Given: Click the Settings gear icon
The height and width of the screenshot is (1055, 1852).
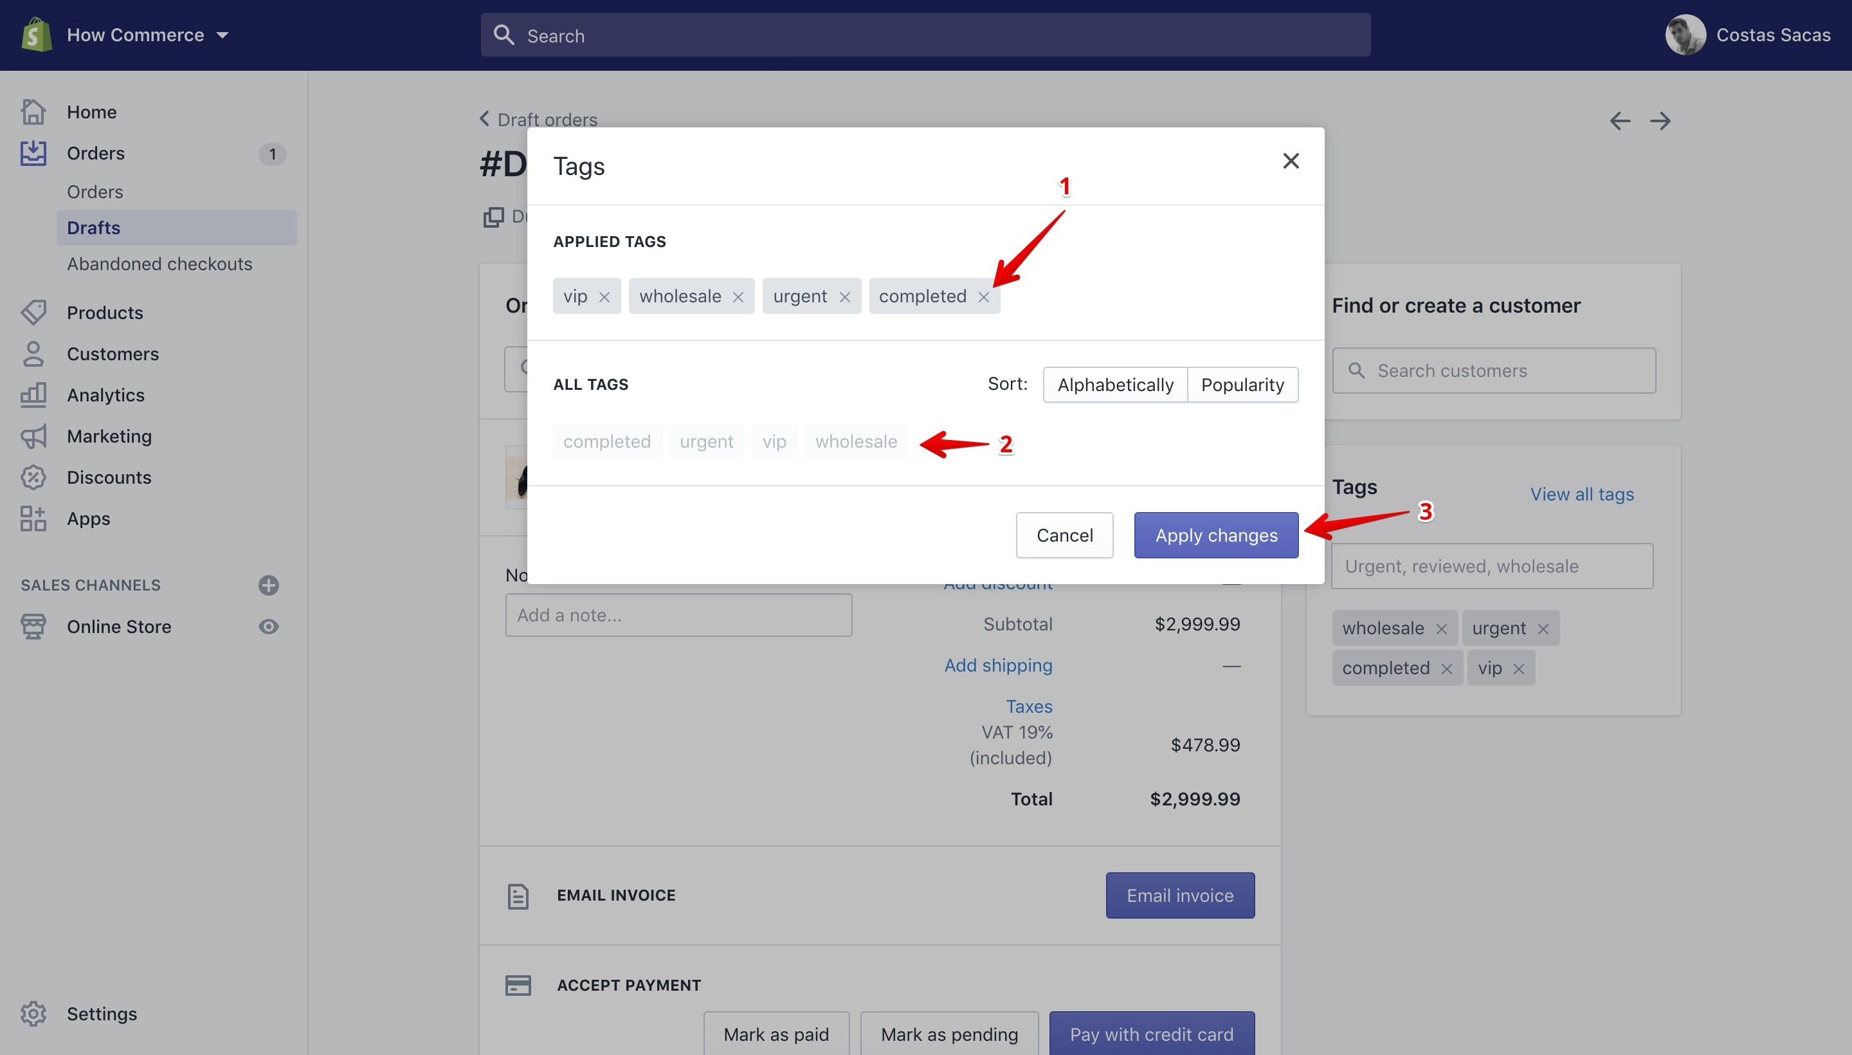Looking at the screenshot, I should pos(33,1014).
